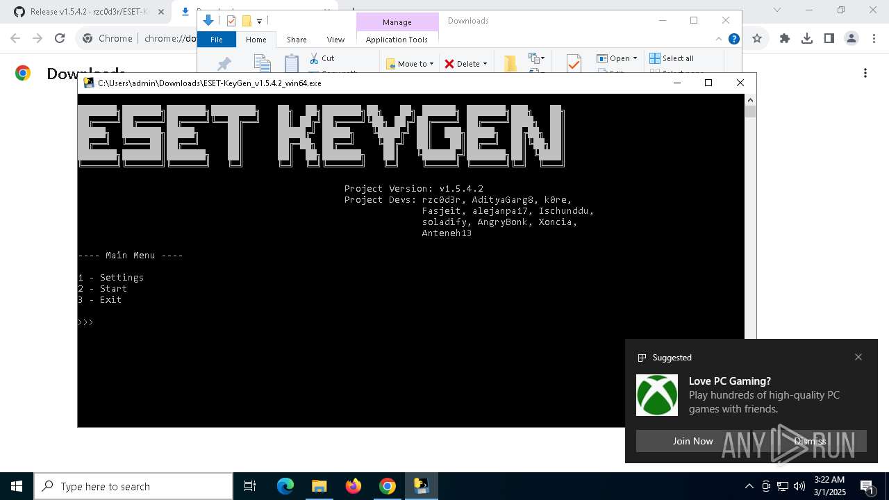Click the Manage contextual tab header

pos(397,22)
